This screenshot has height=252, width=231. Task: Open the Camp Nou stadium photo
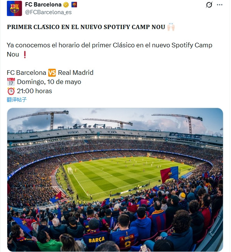(x=115, y=179)
